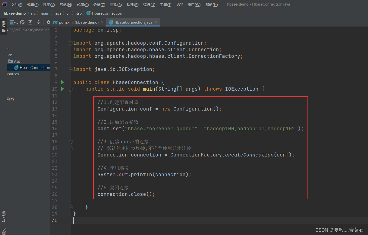Run the HbaseConnection class from line 9 gutter
The width and height of the screenshot is (368, 235).
(63, 82)
